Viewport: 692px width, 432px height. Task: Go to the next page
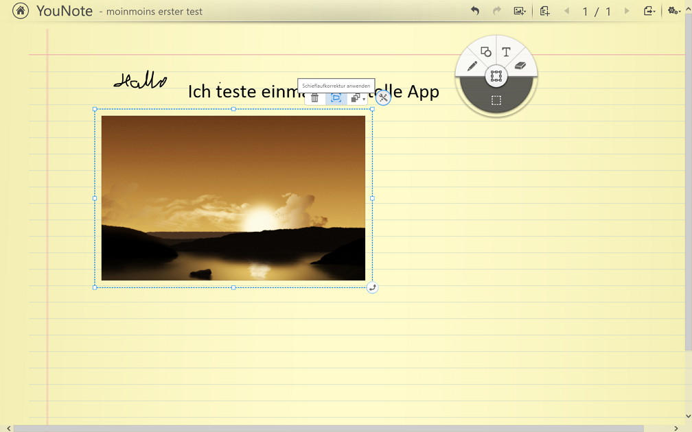click(627, 11)
